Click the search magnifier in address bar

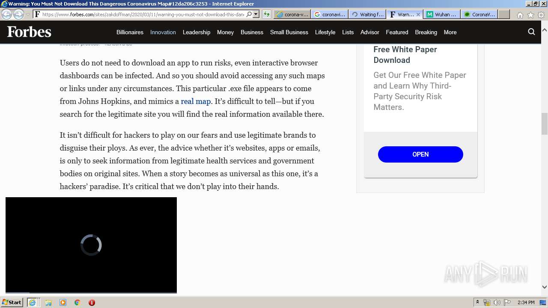249,14
